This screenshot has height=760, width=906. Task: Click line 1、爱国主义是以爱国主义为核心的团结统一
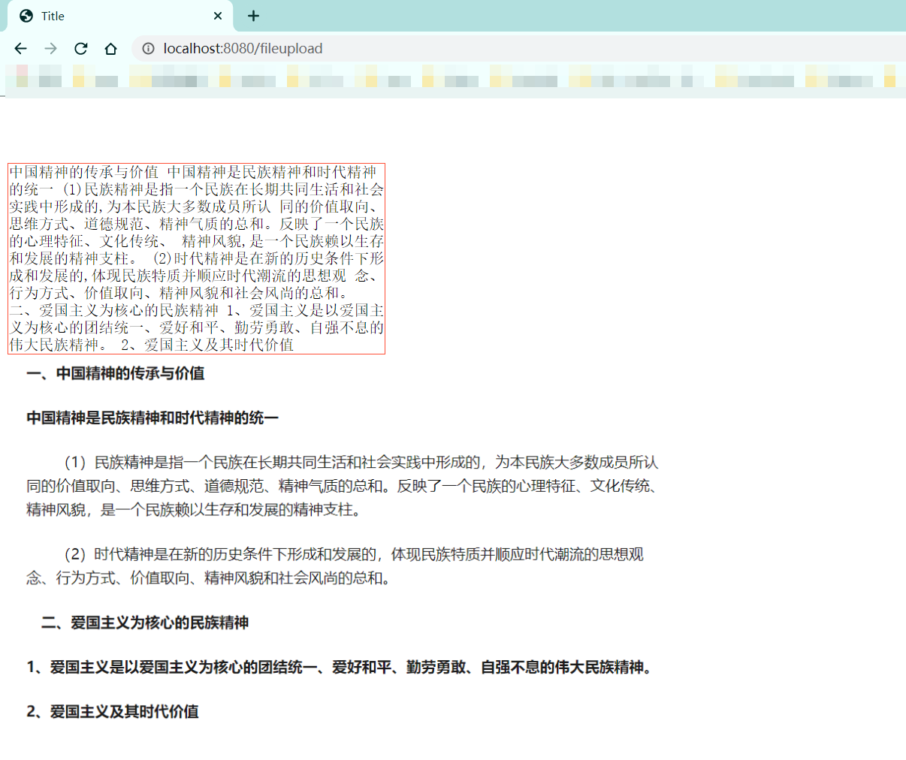click(x=340, y=667)
